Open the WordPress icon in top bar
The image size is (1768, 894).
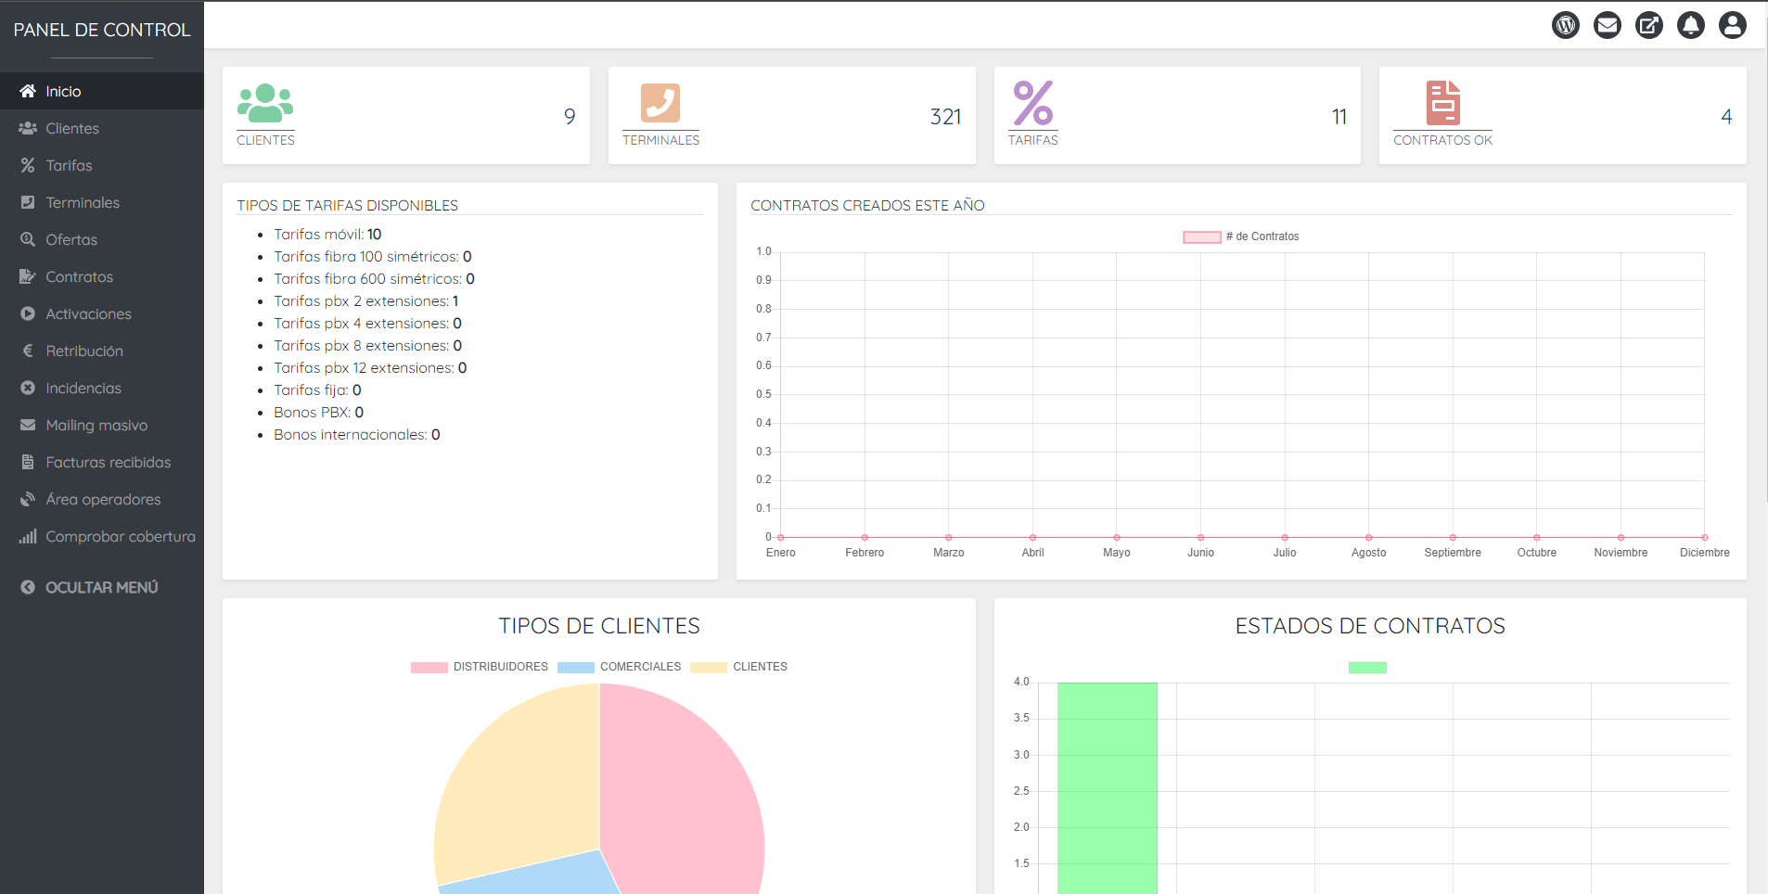[x=1566, y=25]
